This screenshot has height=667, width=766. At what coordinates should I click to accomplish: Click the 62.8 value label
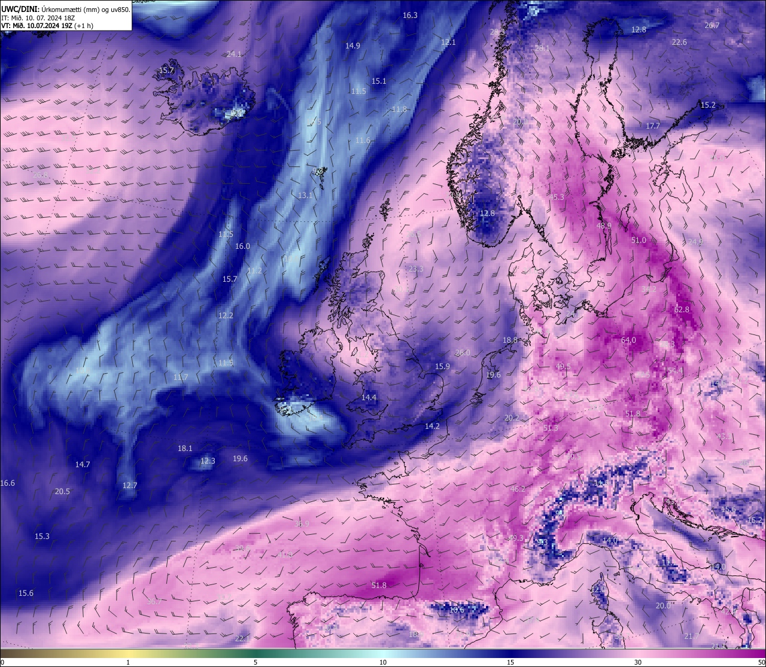tap(682, 310)
